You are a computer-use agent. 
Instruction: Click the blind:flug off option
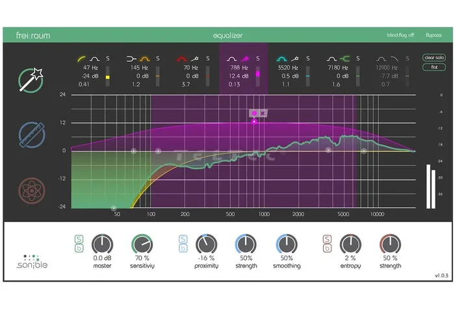pyautogui.click(x=400, y=35)
